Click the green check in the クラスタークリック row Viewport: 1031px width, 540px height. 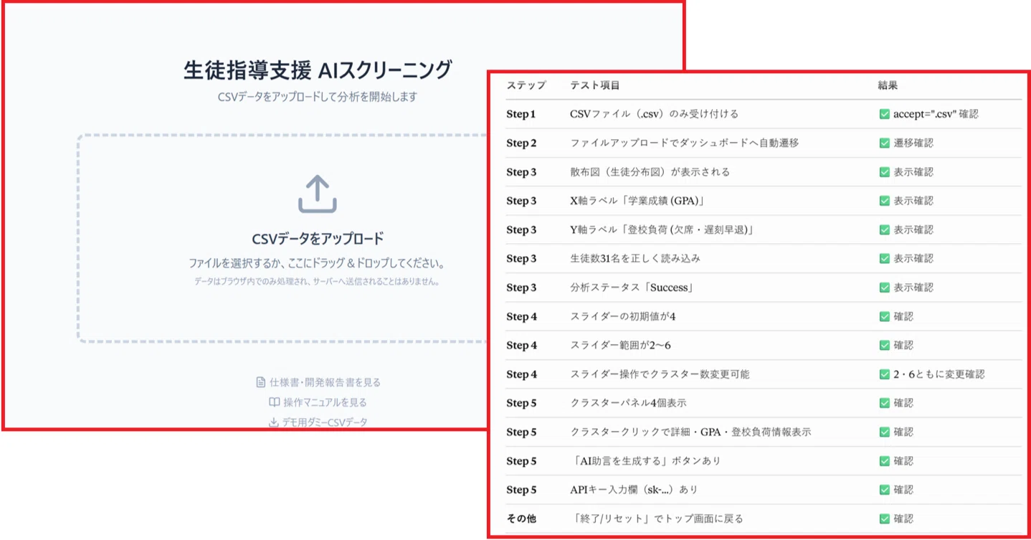click(x=885, y=432)
